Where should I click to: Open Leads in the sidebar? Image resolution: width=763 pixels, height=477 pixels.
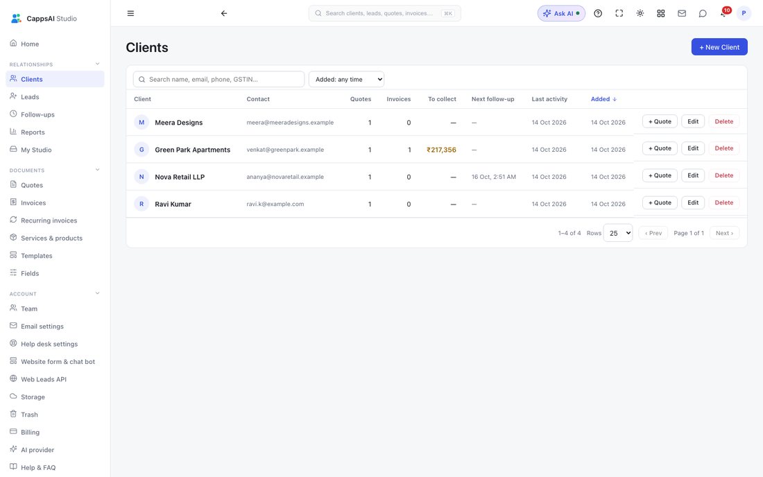[x=55, y=97]
